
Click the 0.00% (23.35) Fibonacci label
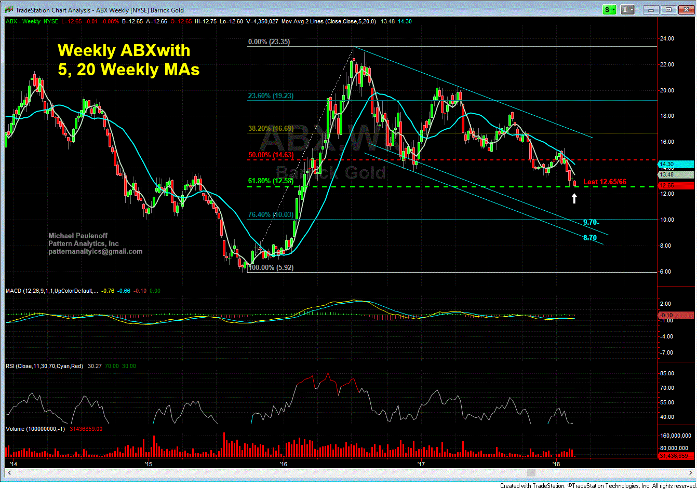(x=269, y=42)
